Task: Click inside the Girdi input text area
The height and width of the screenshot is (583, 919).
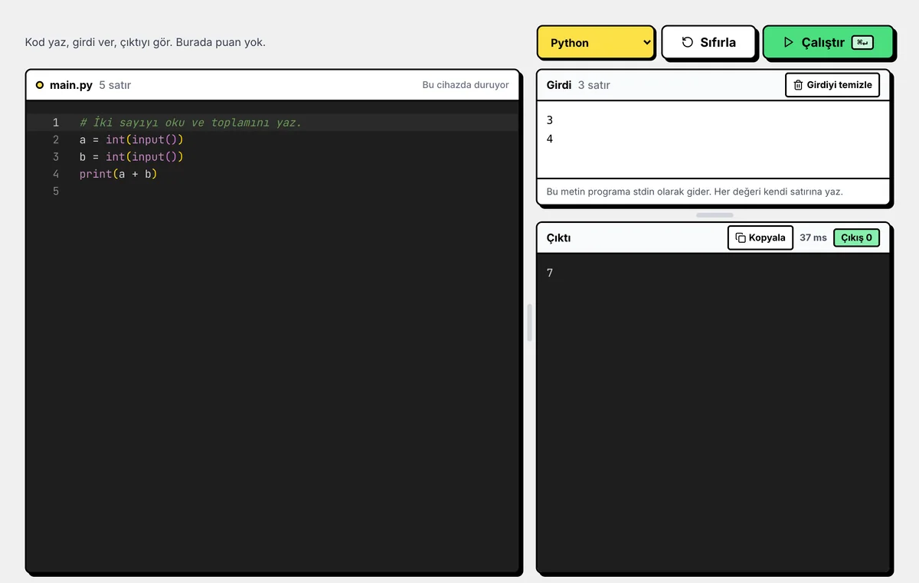Action: pos(713,139)
